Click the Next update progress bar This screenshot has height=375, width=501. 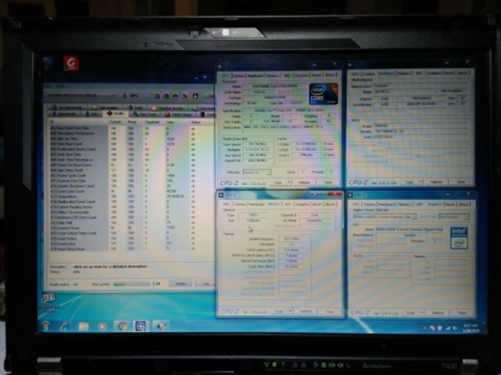(129, 284)
